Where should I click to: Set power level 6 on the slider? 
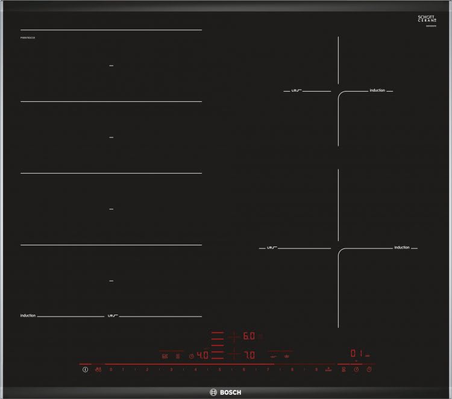[x=244, y=369]
